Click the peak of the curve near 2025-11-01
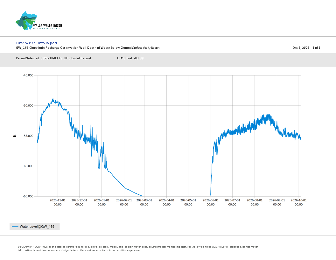336x260 pixels. pyautogui.click(x=53, y=99)
